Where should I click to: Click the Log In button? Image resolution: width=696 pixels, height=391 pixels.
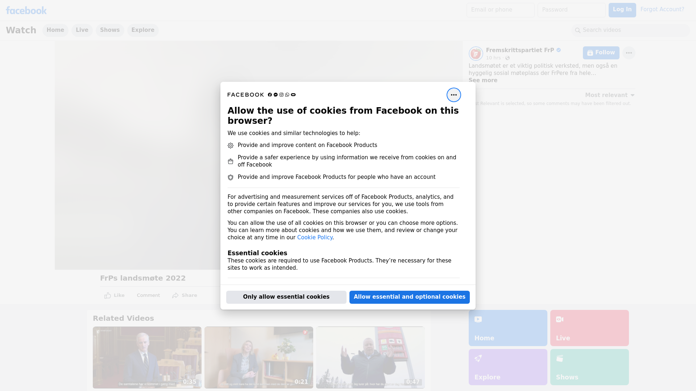point(622,10)
